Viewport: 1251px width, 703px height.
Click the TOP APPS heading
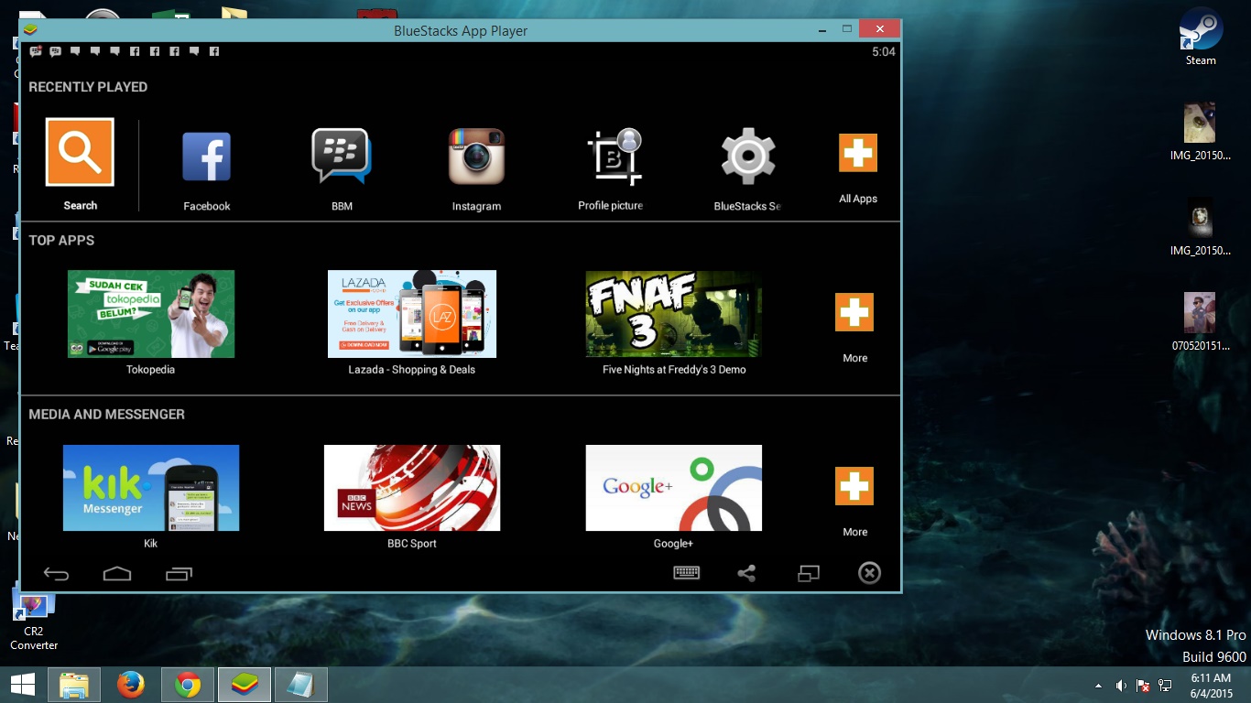click(x=61, y=240)
